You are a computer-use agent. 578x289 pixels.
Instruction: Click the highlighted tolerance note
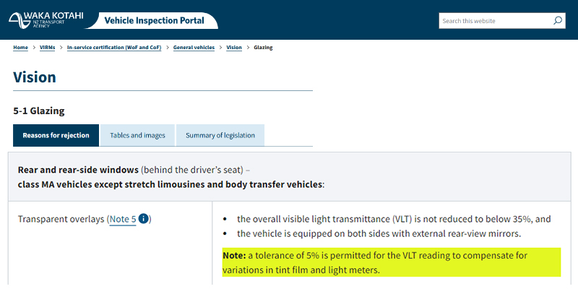[392, 262]
